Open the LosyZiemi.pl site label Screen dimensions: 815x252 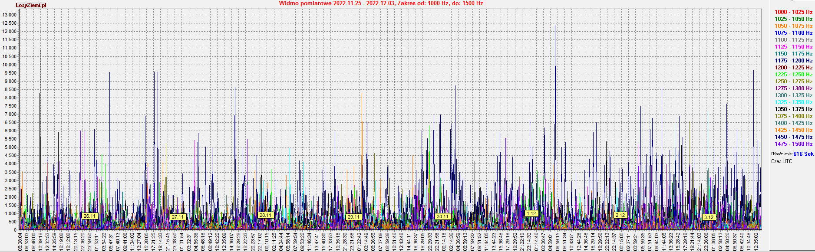(31, 5)
